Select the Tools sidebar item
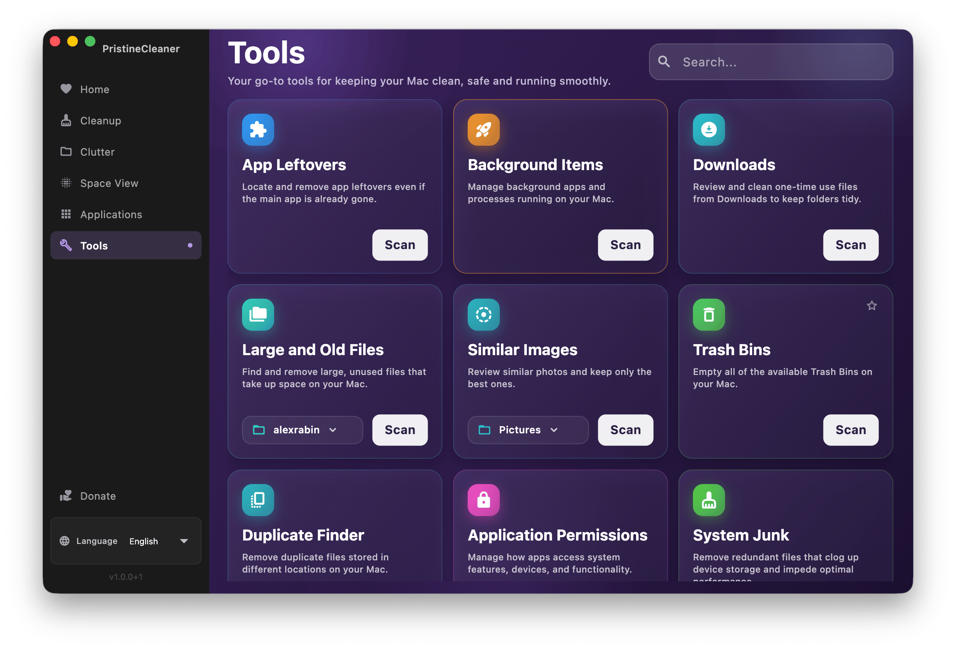The image size is (956, 650). coord(126,245)
